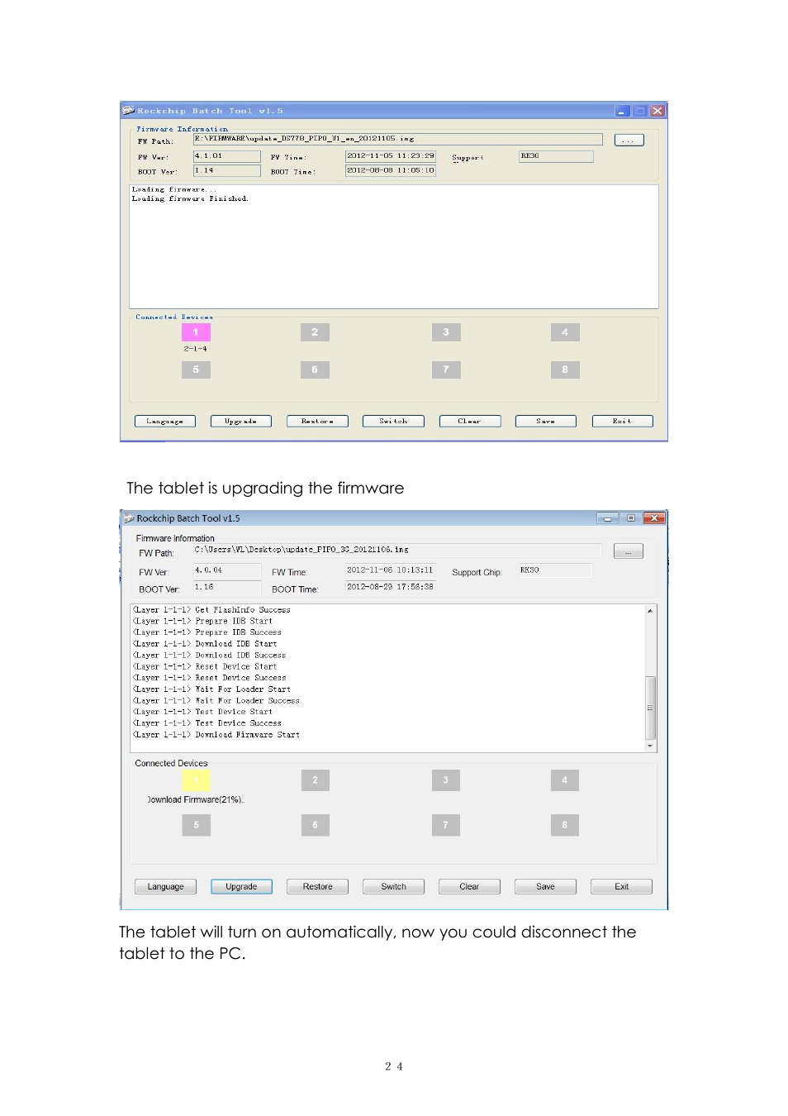Click the BOOT Ver field showing 1.16
788x1116 pixels.
point(226,587)
